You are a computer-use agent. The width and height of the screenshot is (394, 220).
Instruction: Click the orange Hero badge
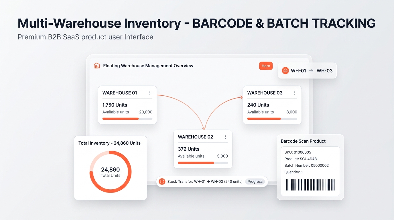[x=266, y=66]
